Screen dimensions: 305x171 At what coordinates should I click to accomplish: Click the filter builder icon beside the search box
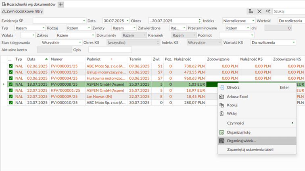251,11
